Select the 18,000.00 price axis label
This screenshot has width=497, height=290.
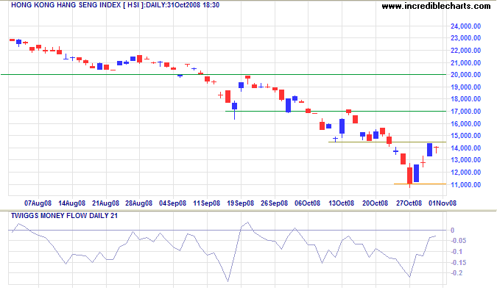465,99
